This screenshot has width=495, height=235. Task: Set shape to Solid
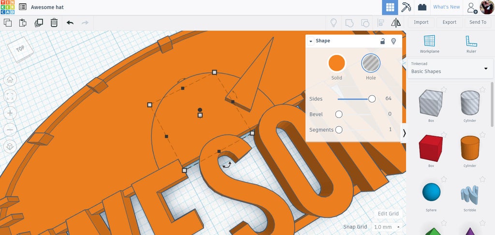(336, 63)
